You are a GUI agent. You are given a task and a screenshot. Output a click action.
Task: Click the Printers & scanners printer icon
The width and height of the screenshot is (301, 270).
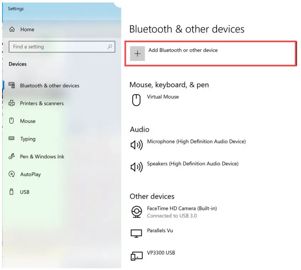click(x=12, y=103)
